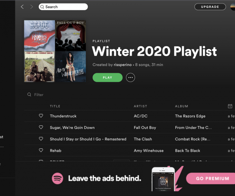Viewport: 235px width, 196px height.
Task: Click the Filter magnifier icon
Action: [x=29, y=94]
